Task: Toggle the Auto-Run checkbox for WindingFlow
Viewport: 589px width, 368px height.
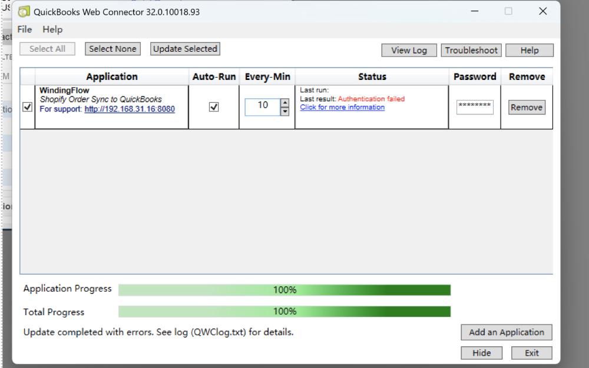Action: coord(214,107)
